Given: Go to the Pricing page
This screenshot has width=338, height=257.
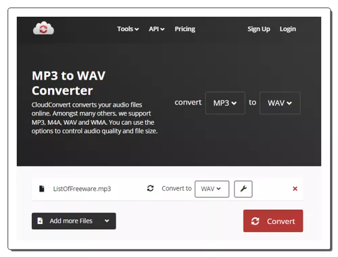Looking at the screenshot, I should pyautogui.click(x=185, y=29).
